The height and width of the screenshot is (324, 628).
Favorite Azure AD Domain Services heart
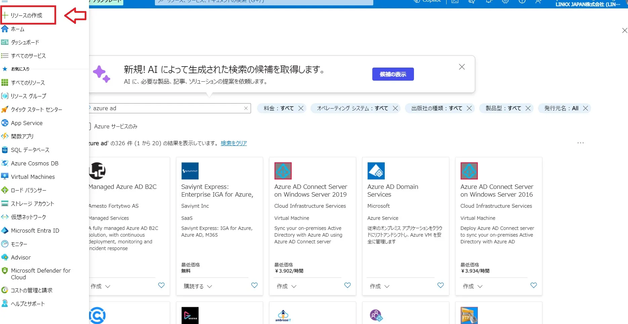point(441,285)
